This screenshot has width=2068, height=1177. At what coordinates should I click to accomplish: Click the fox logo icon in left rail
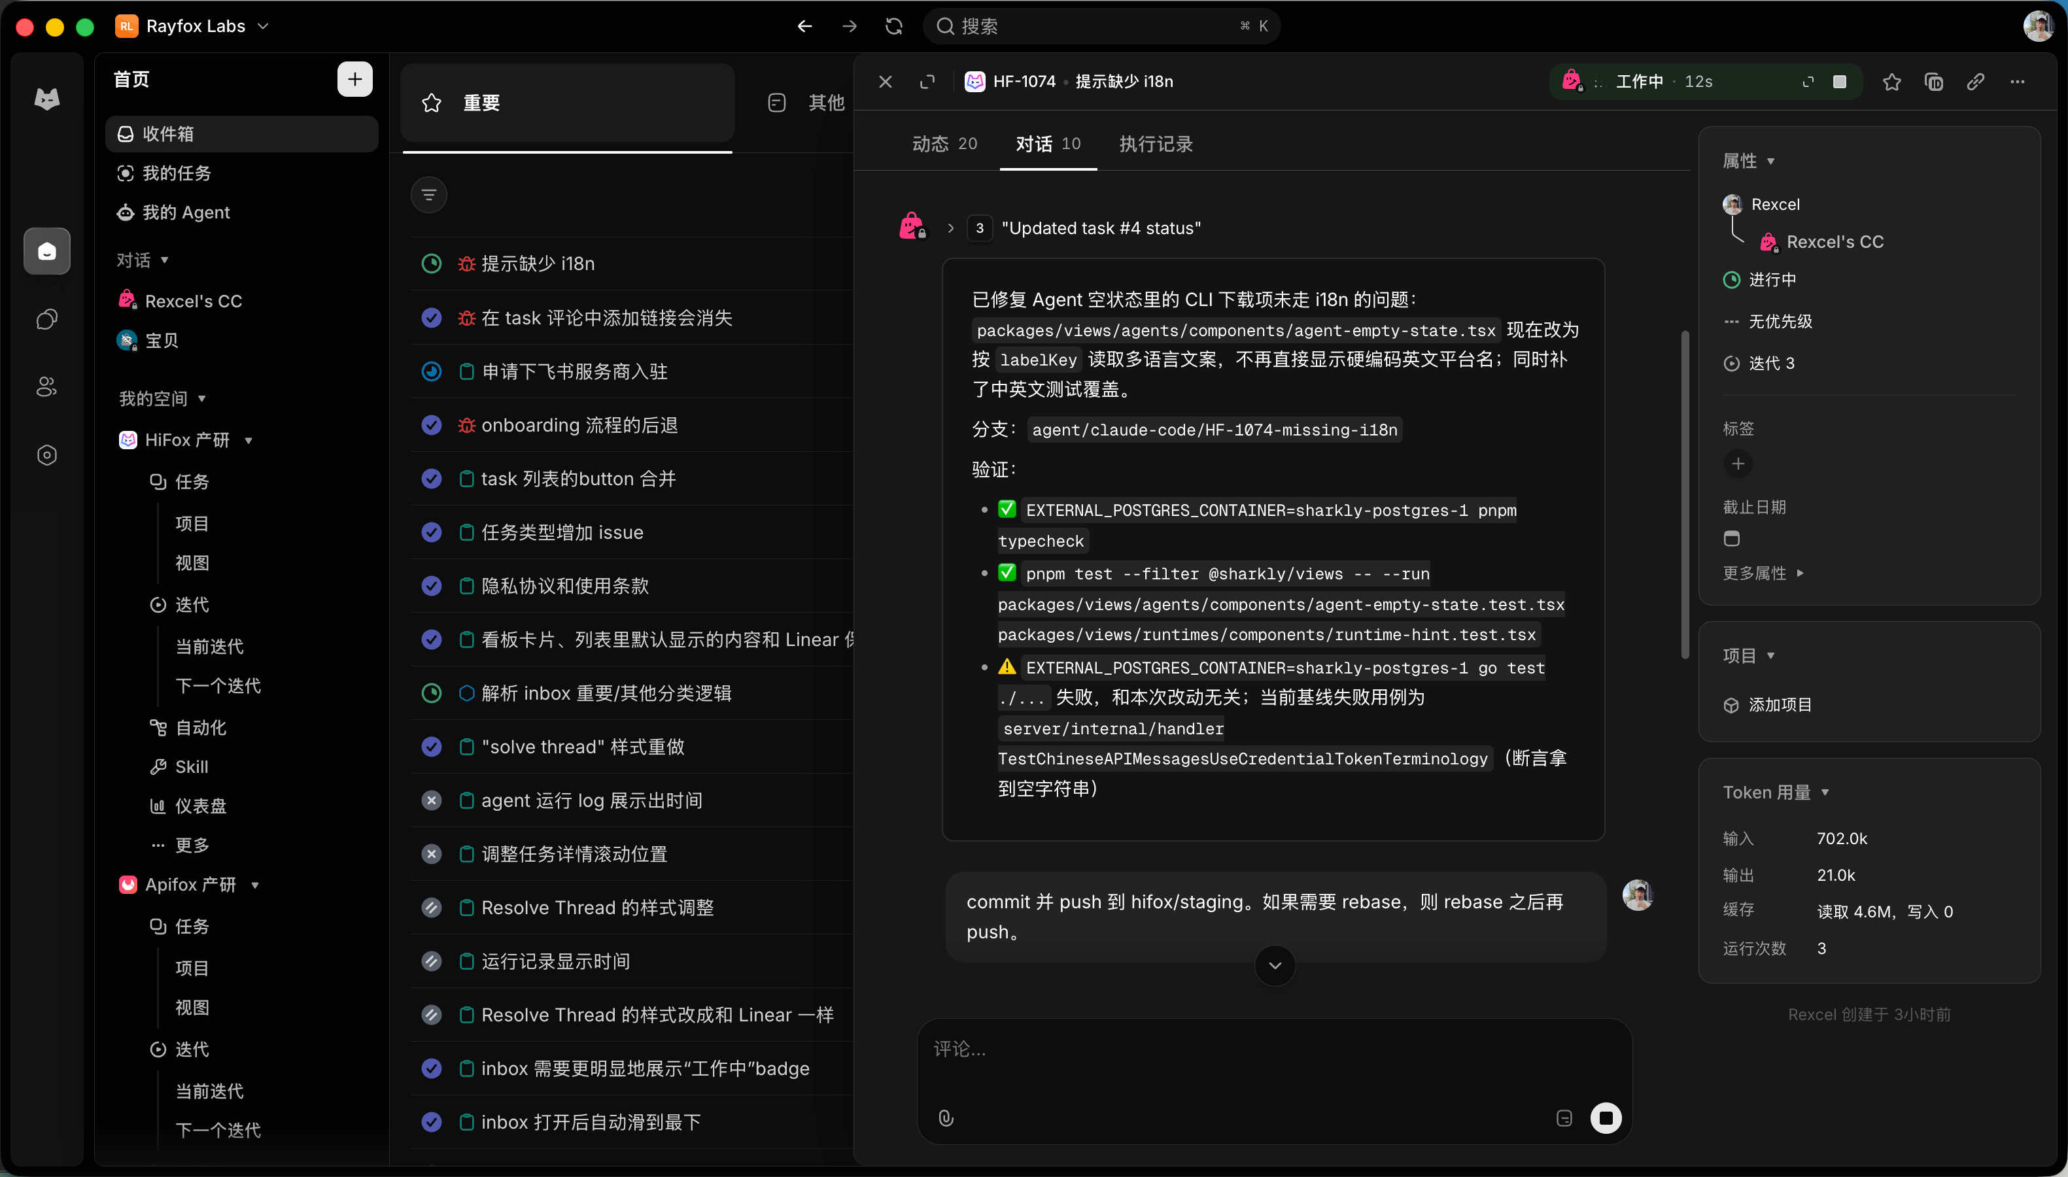click(47, 99)
